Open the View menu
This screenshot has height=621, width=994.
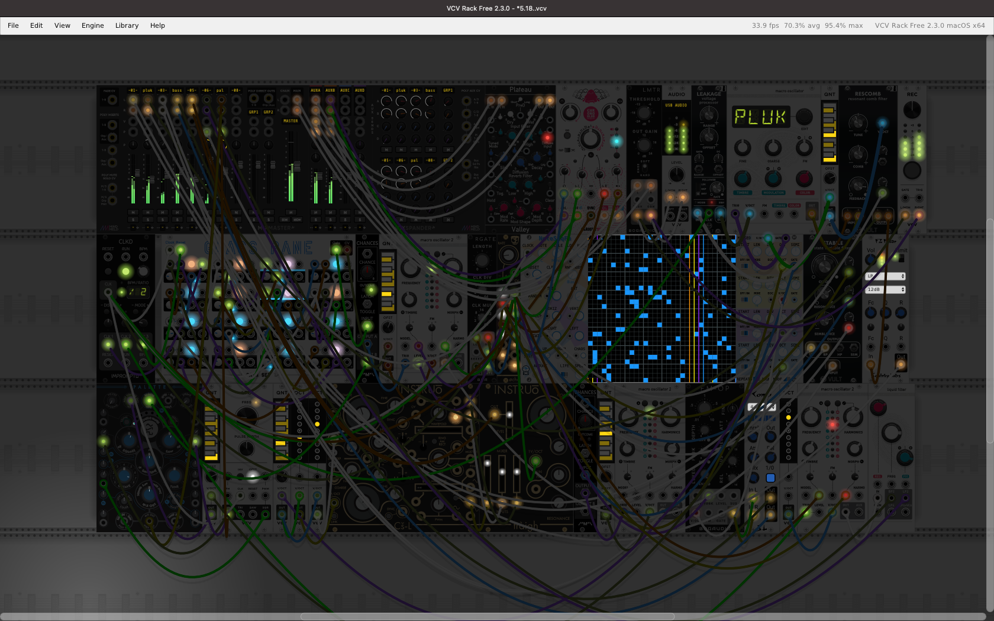click(x=62, y=25)
